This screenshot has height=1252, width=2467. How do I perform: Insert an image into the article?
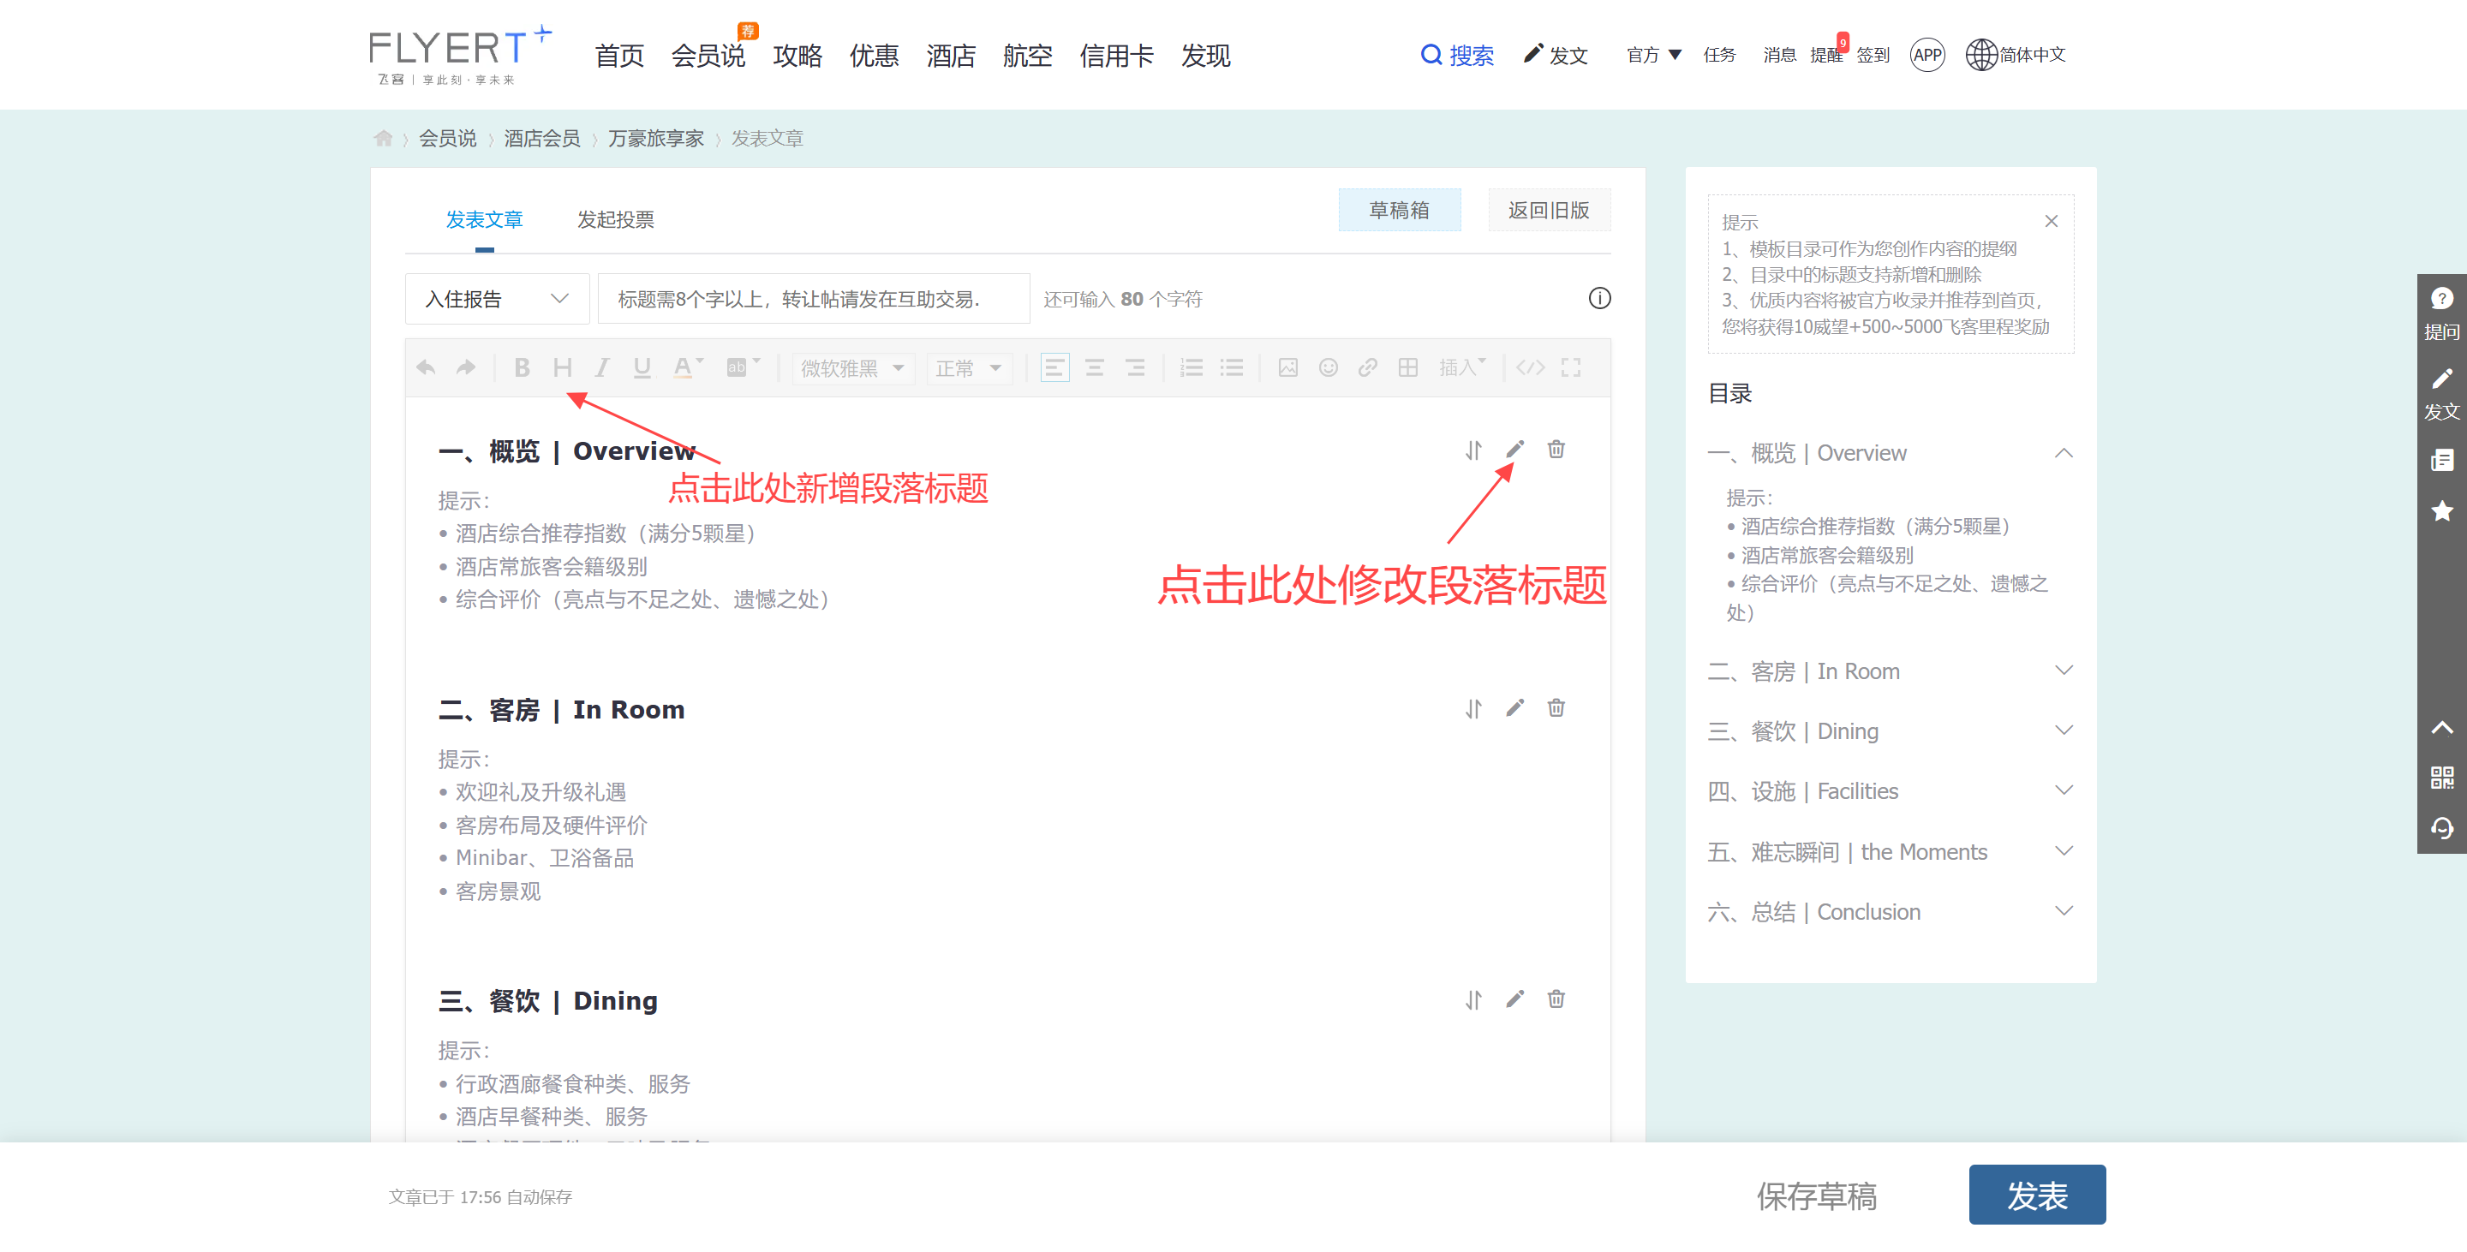pyautogui.click(x=1288, y=367)
